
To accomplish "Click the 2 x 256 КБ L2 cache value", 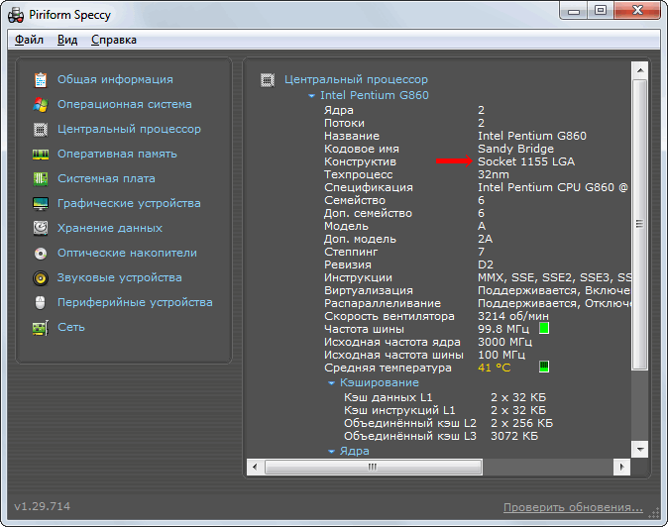I will [522, 424].
